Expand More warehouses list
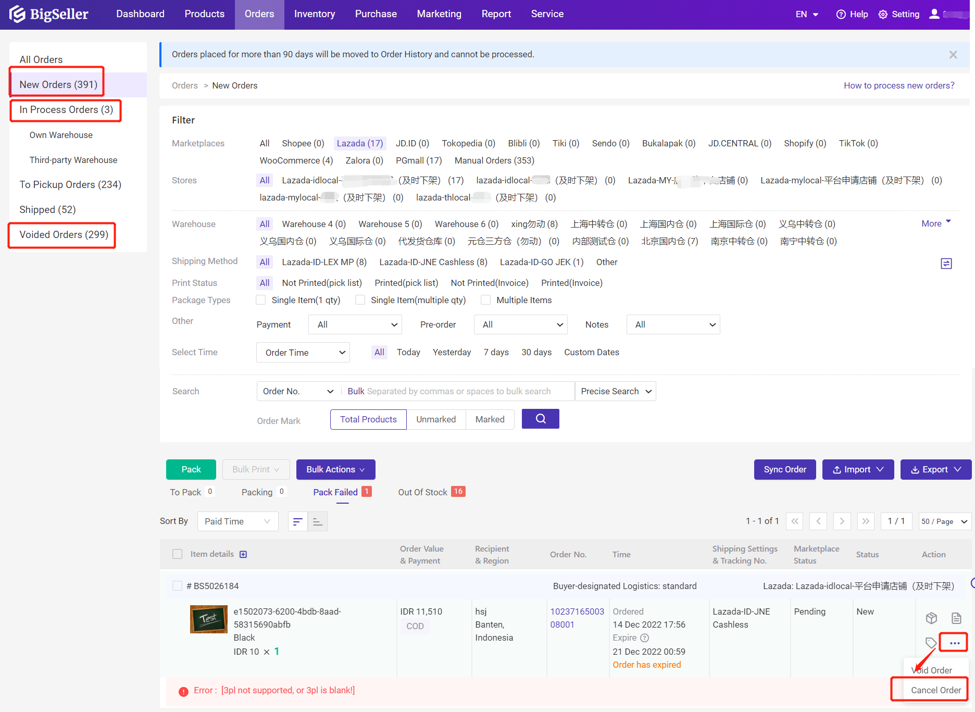This screenshot has width=975, height=712. [x=936, y=223]
